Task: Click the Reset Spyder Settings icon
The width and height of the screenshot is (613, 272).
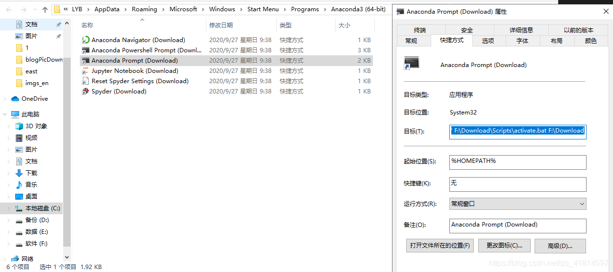Action: (86, 81)
